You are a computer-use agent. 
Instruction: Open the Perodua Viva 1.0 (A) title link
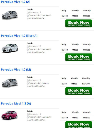tap(16, 2)
